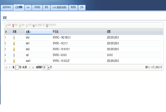Click the 參考的物件 (Object references) icon
The height and width of the screenshot is (112, 166).
click(47, 26)
